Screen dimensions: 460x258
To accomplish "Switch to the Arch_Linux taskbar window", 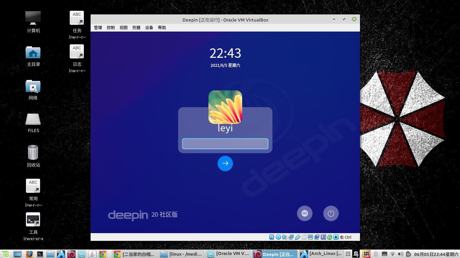I will tap(322, 254).
